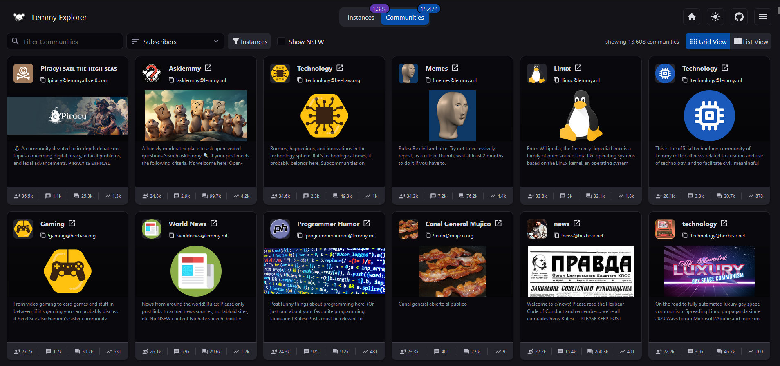Click the 99.7k comments stat on Asklemmy
The width and height of the screenshot is (780, 366).
pyautogui.click(x=211, y=196)
